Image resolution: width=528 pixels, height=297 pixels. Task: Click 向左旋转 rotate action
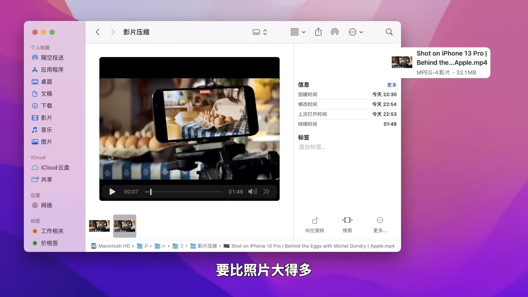coord(315,225)
